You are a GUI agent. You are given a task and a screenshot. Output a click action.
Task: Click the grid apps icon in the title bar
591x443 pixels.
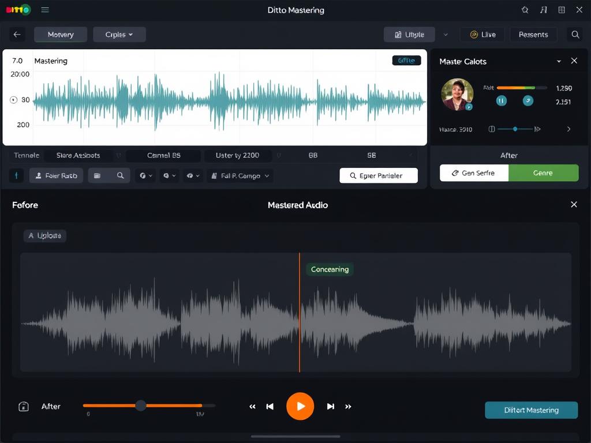560,10
